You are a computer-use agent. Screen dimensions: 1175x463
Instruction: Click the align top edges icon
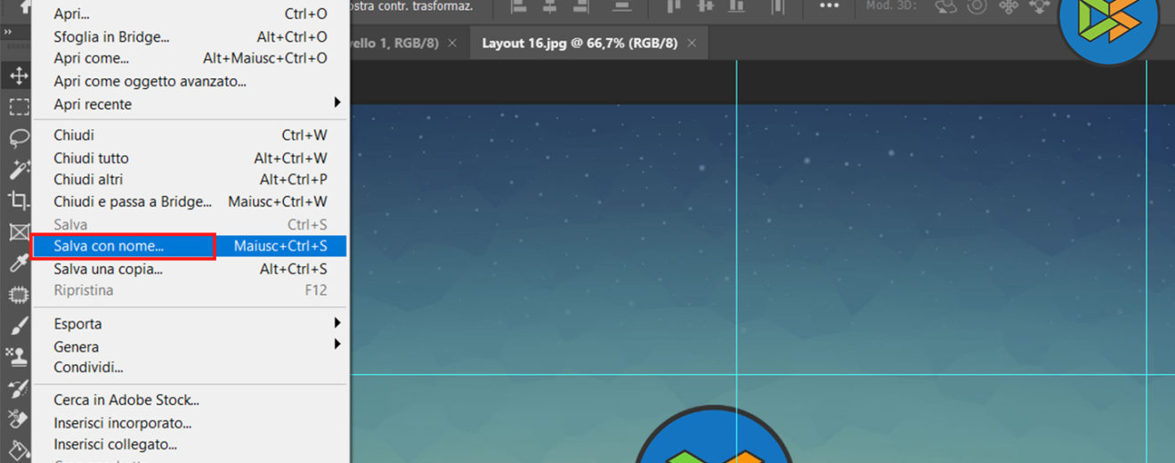674,7
